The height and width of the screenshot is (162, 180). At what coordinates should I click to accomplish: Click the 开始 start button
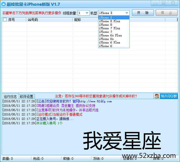pos(143,13)
